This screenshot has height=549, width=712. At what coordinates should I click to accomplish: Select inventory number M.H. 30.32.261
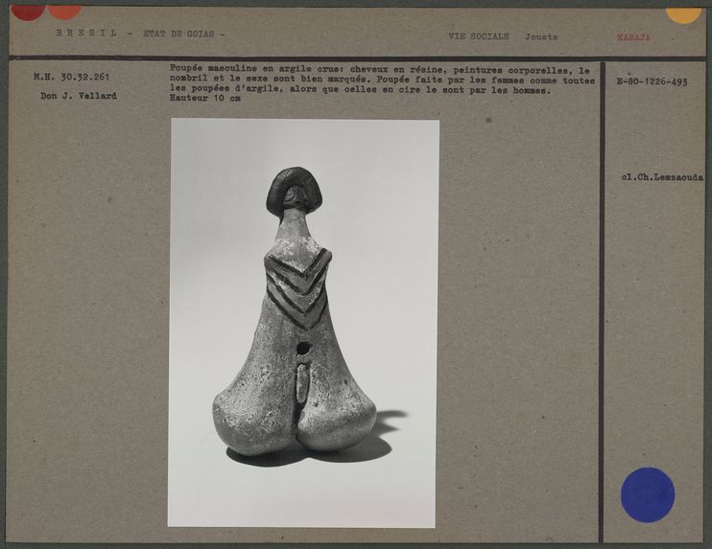73,77
